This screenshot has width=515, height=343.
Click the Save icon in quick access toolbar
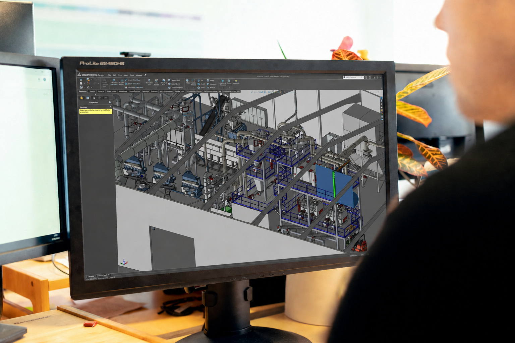pos(88,80)
